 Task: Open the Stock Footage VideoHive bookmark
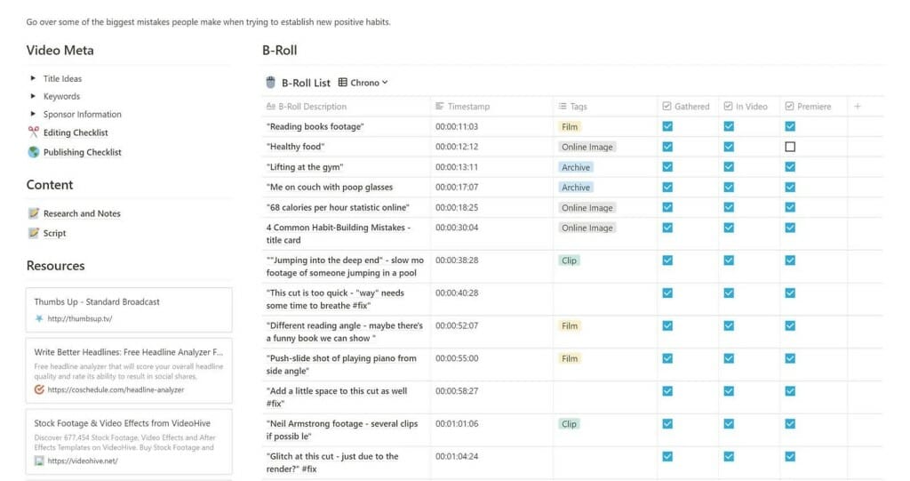click(129, 442)
